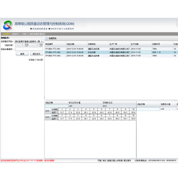Open the start date calendar picker icon
This screenshot has height=178, width=178.
pyautogui.click(x=27, y=45)
